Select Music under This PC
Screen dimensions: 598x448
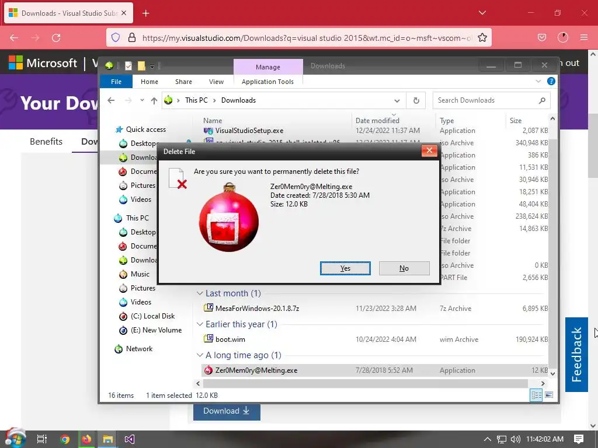click(140, 274)
